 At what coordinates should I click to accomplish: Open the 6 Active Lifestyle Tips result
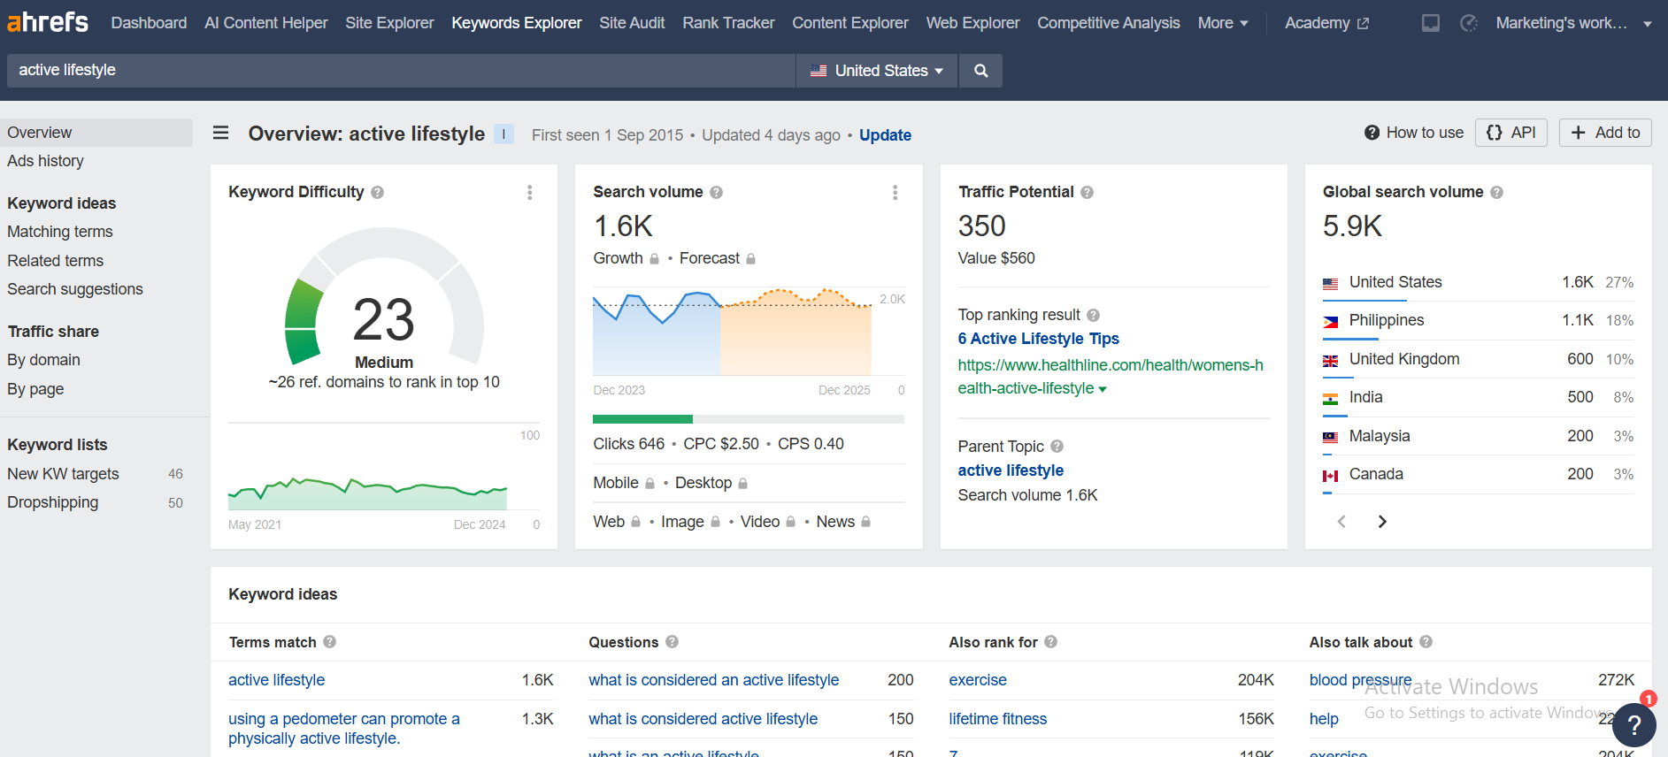[x=1038, y=339]
